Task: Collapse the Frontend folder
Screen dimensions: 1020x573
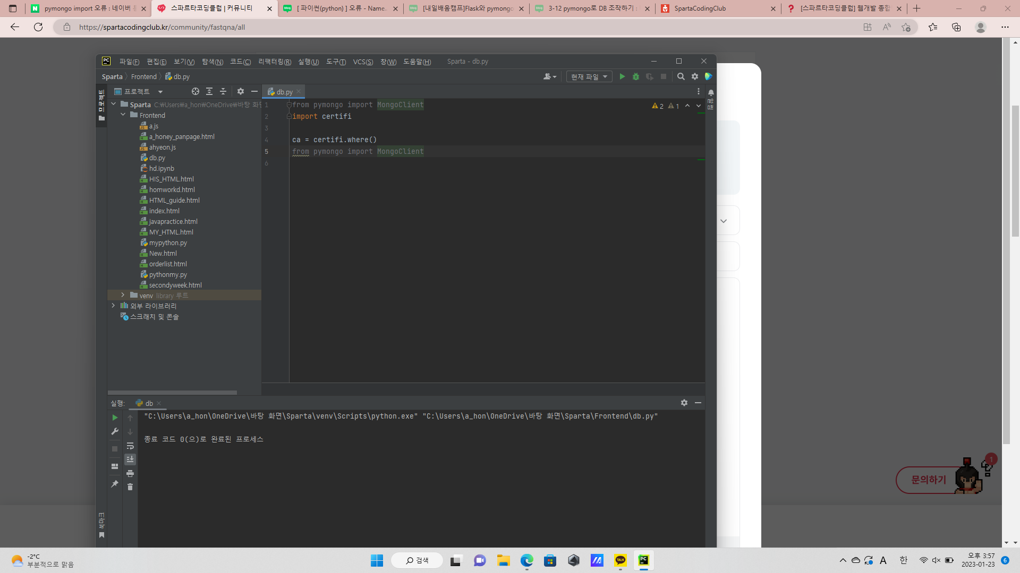Action: point(123,115)
